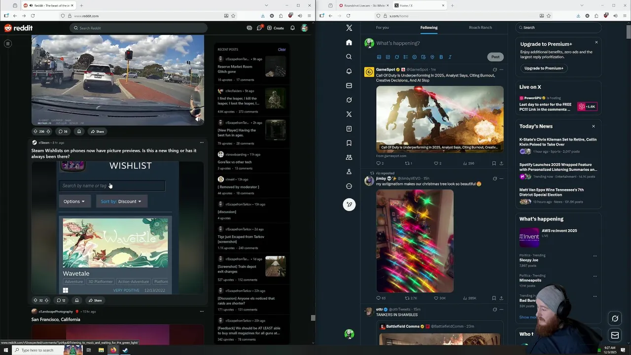Image resolution: width=631 pixels, height=355 pixels.
Task: Open 'Tigz just Escaped from Tarkov' recent post
Action: 241,239
